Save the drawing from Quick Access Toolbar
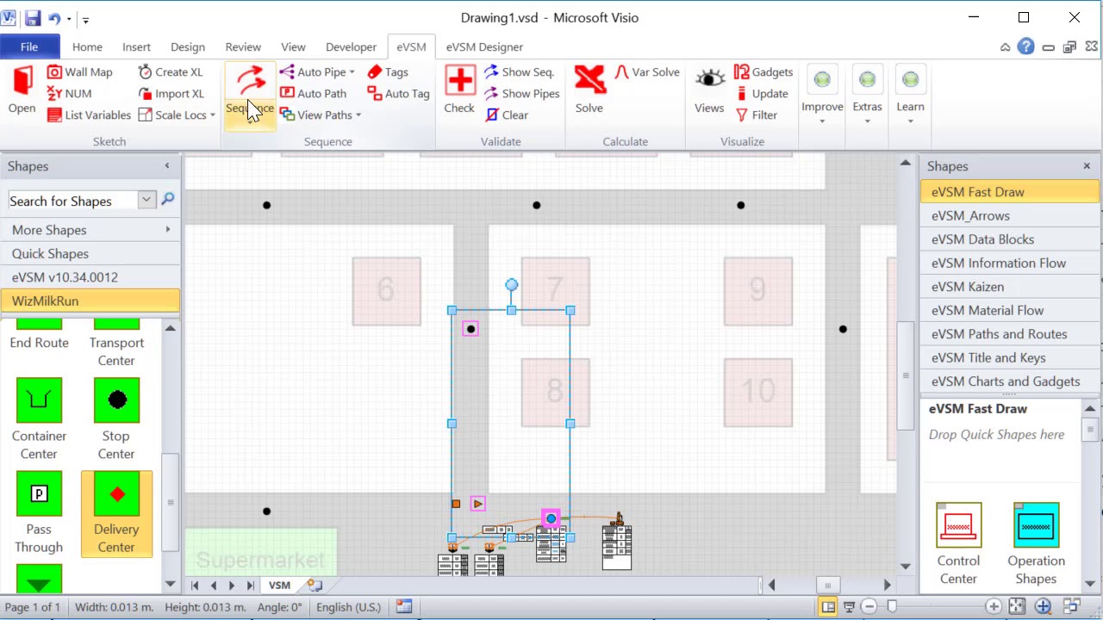 click(x=33, y=18)
